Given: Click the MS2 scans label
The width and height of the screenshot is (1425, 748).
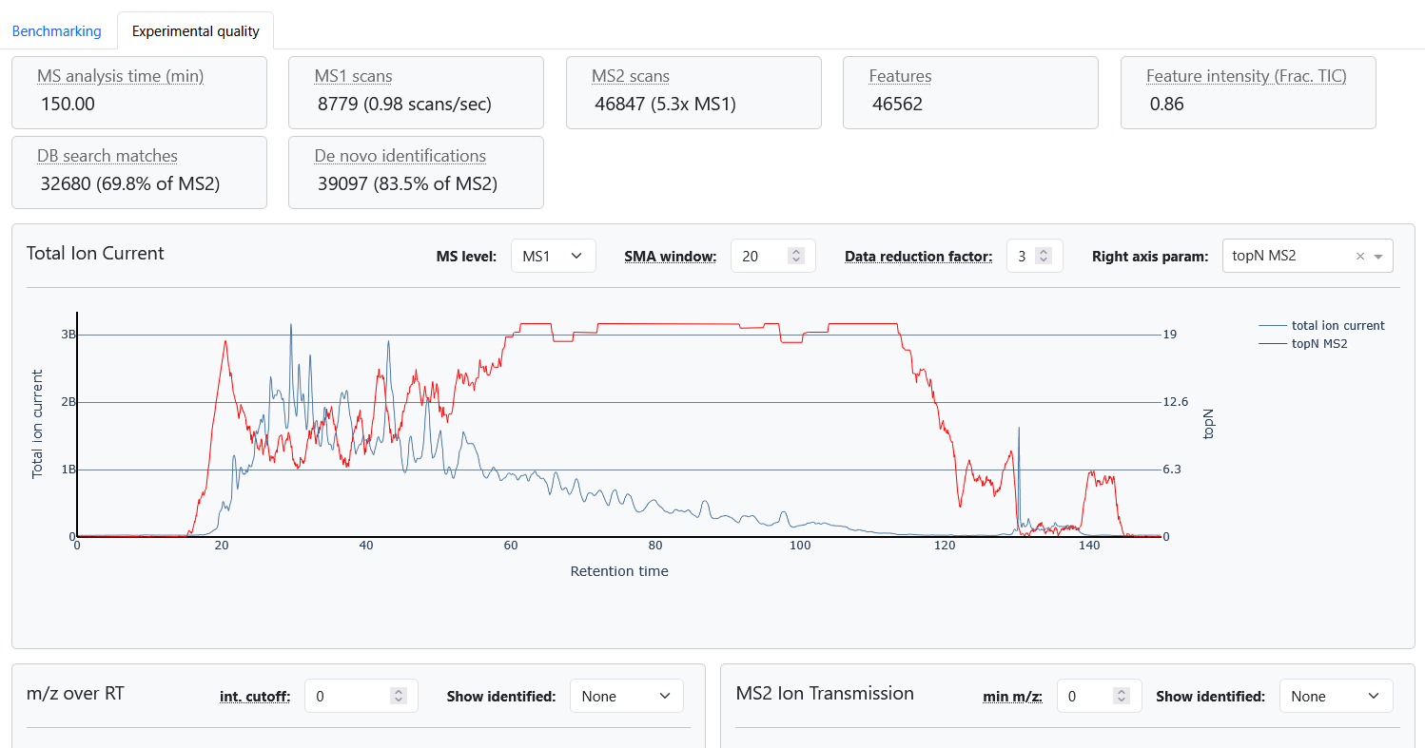Looking at the screenshot, I should [x=630, y=76].
